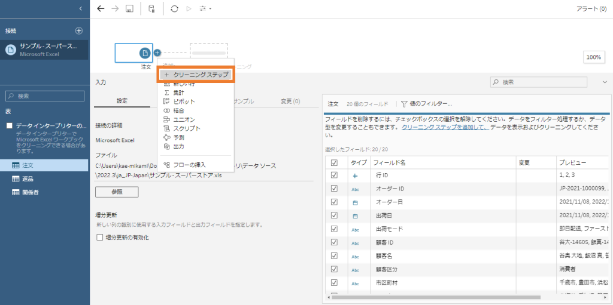
Task: Click the funnel icon for 値のフィルター
Action: [x=404, y=104]
